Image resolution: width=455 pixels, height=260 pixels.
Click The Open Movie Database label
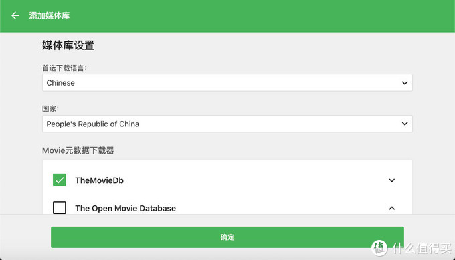[x=125, y=208]
